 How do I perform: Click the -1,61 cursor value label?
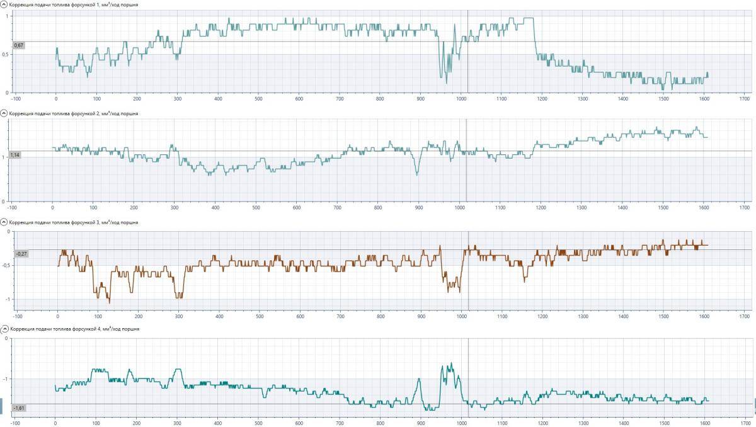[x=19, y=408]
